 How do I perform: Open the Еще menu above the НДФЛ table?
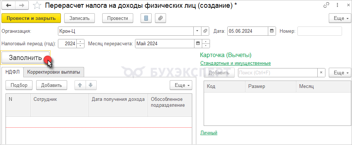pos(181,85)
